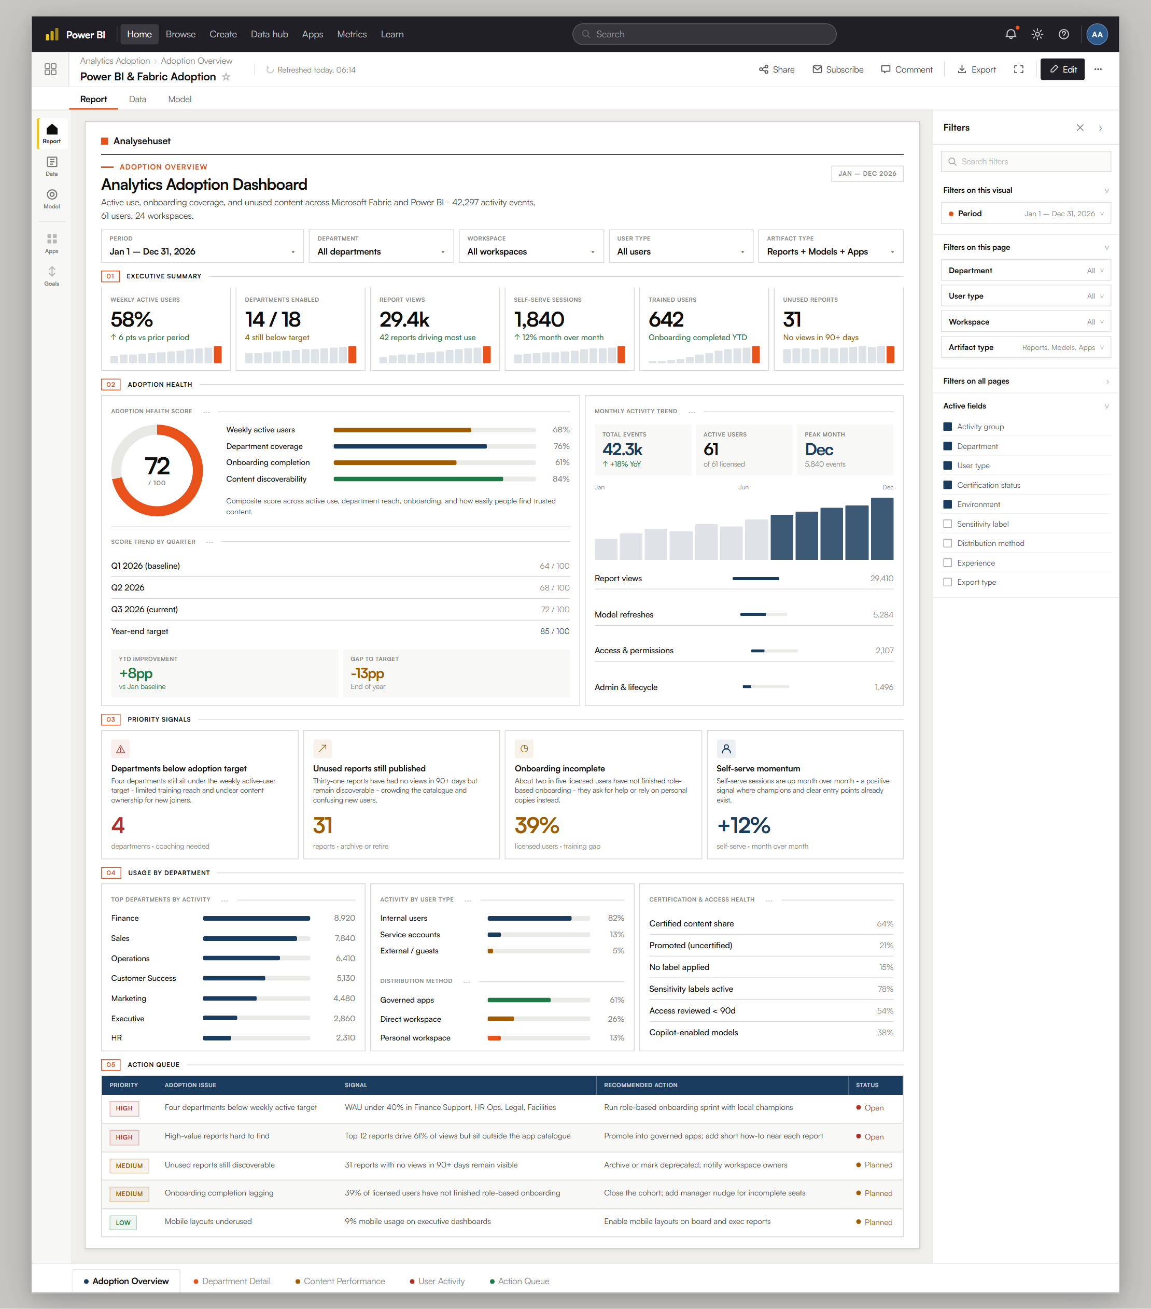Uncheck the Certification status field
This screenshot has height=1309, width=1151.
tap(947, 485)
